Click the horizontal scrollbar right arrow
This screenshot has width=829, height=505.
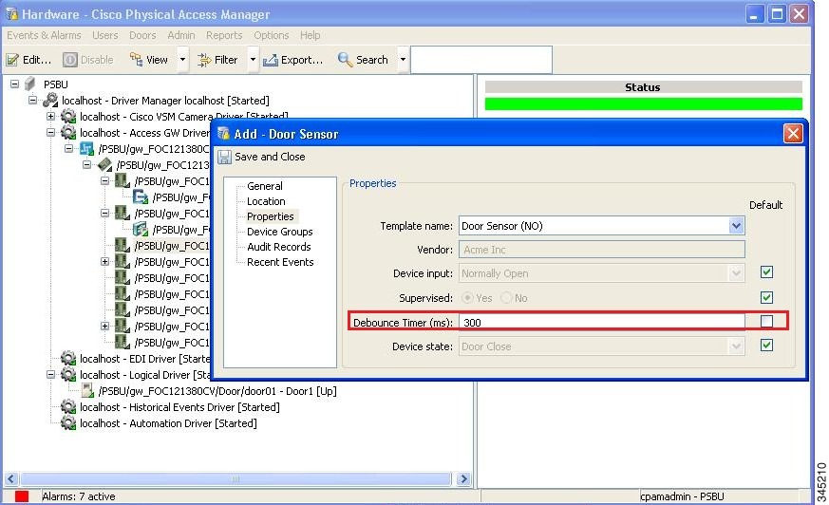click(x=463, y=479)
